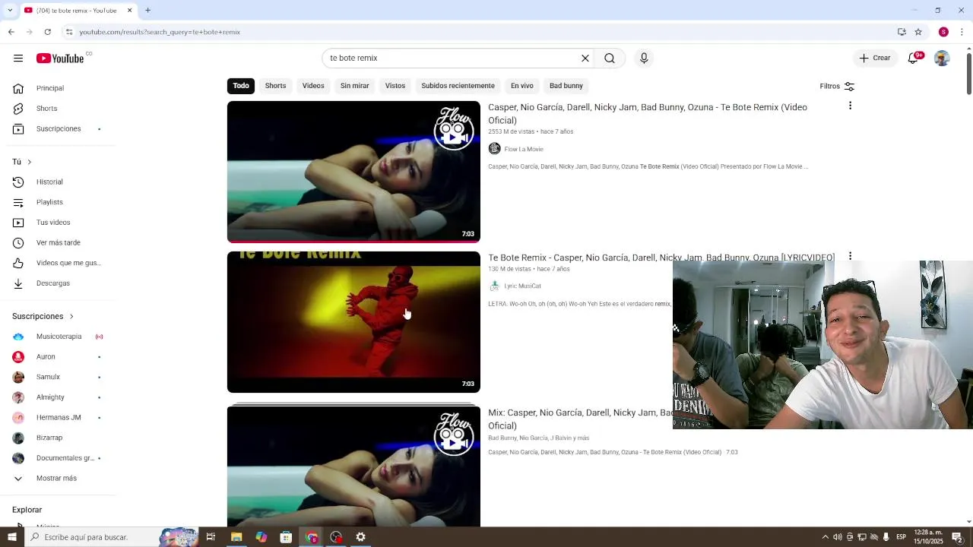973x547 pixels.
Task: Expand the Suscripciones heading chevron
Action: pos(71,316)
